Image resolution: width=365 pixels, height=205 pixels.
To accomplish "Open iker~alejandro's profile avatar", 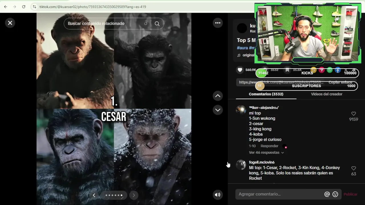I will coord(241,110).
